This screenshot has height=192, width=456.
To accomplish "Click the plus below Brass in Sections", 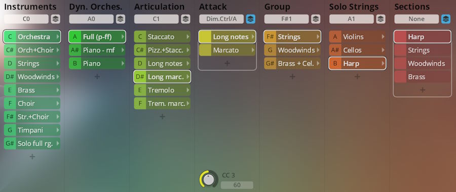I will tap(423, 90).
